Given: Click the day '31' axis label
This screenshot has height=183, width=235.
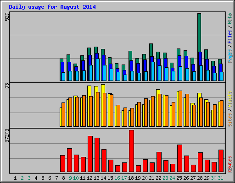Looking at the screenshot, I should 220,178.
